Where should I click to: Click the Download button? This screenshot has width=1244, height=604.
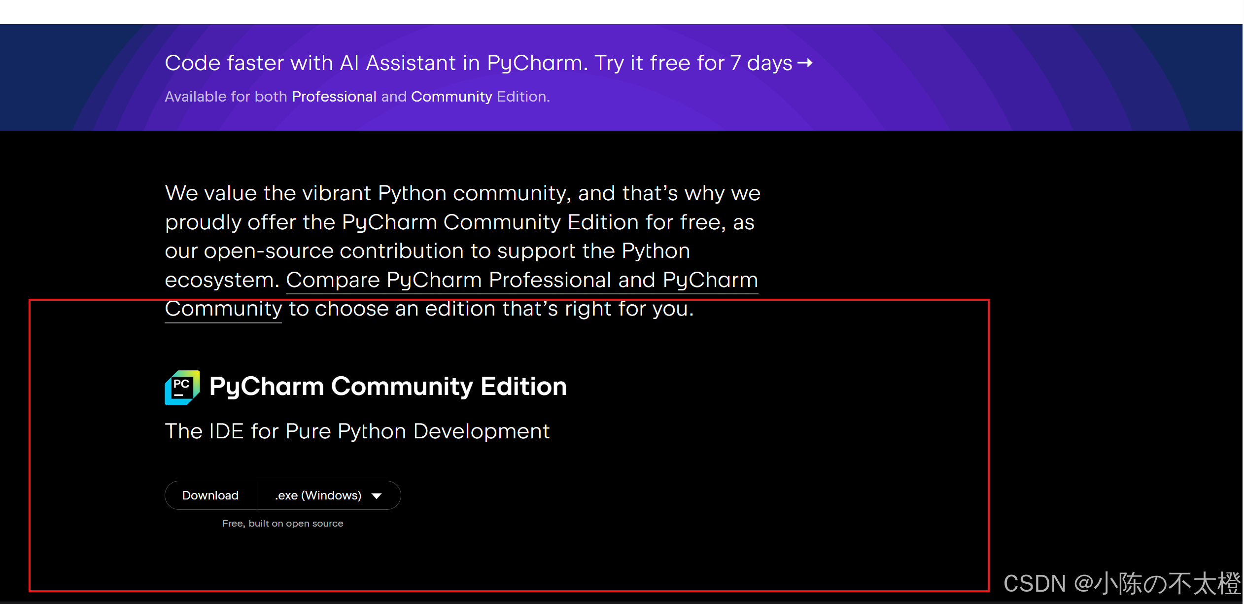(210, 495)
